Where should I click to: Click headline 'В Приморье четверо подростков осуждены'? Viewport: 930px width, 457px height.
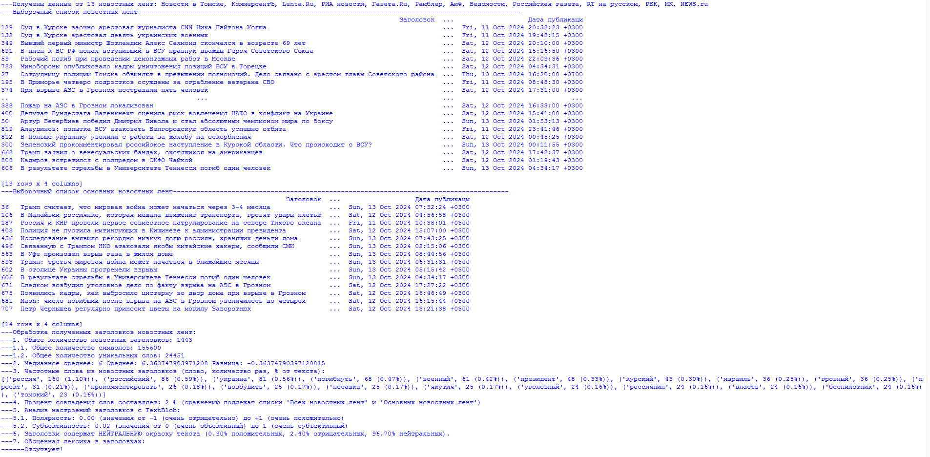pos(147,82)
